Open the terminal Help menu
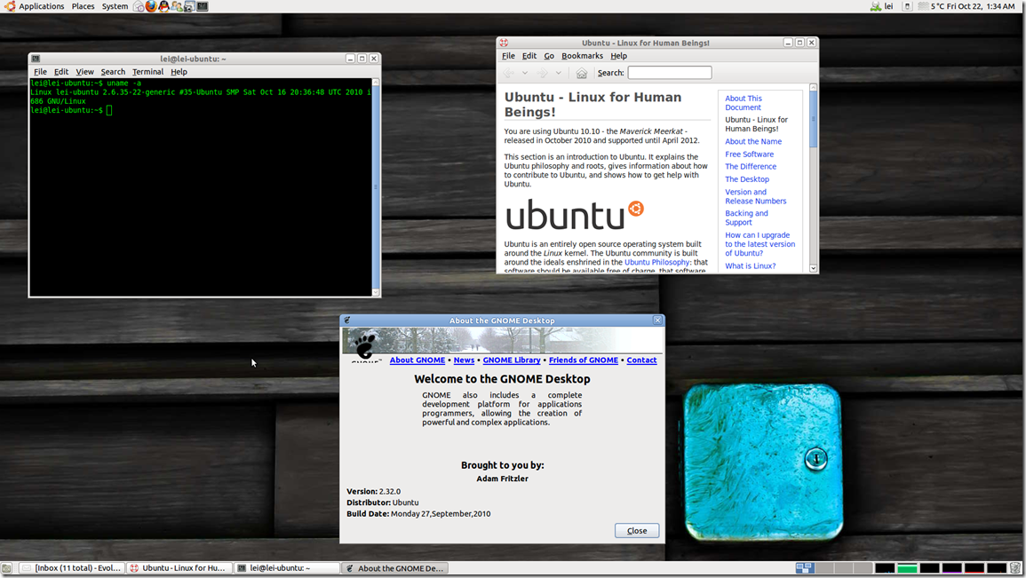Image resolution: width=1026 pixels, height=578 pixels. tap(179, 72)
